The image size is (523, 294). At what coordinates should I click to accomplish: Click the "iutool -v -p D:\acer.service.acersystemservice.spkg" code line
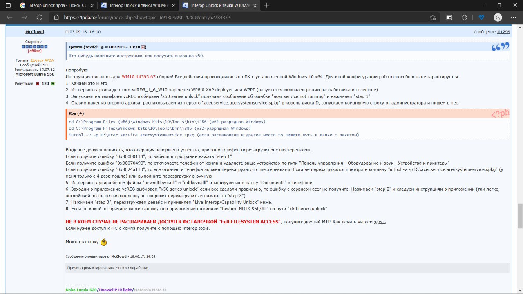pyautogui.click(x=132, y=135)
